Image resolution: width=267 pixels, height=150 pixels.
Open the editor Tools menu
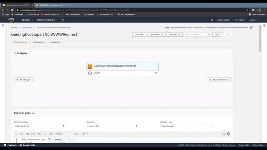(51, 134)
